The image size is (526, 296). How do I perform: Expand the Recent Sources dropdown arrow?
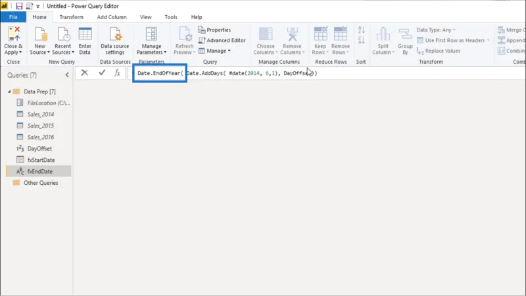[73, 53]
